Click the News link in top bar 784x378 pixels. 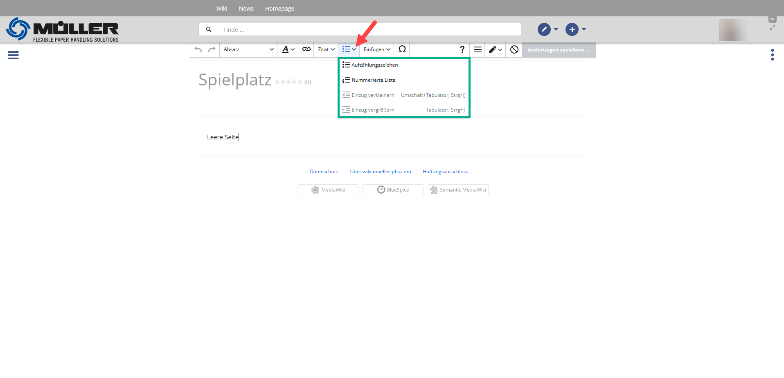coord(246,9)
